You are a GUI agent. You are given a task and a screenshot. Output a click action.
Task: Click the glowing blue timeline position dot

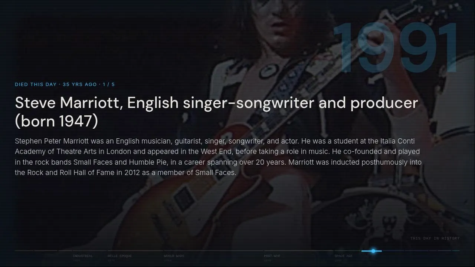click(373, 251)
